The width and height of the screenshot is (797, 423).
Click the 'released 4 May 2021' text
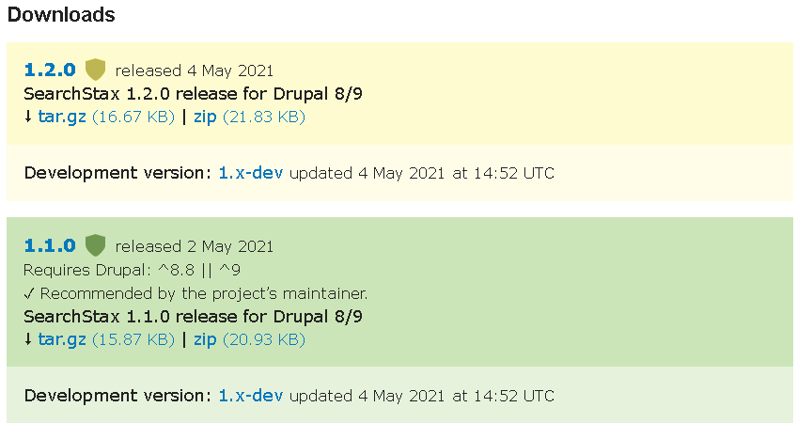tap(195, 70)
